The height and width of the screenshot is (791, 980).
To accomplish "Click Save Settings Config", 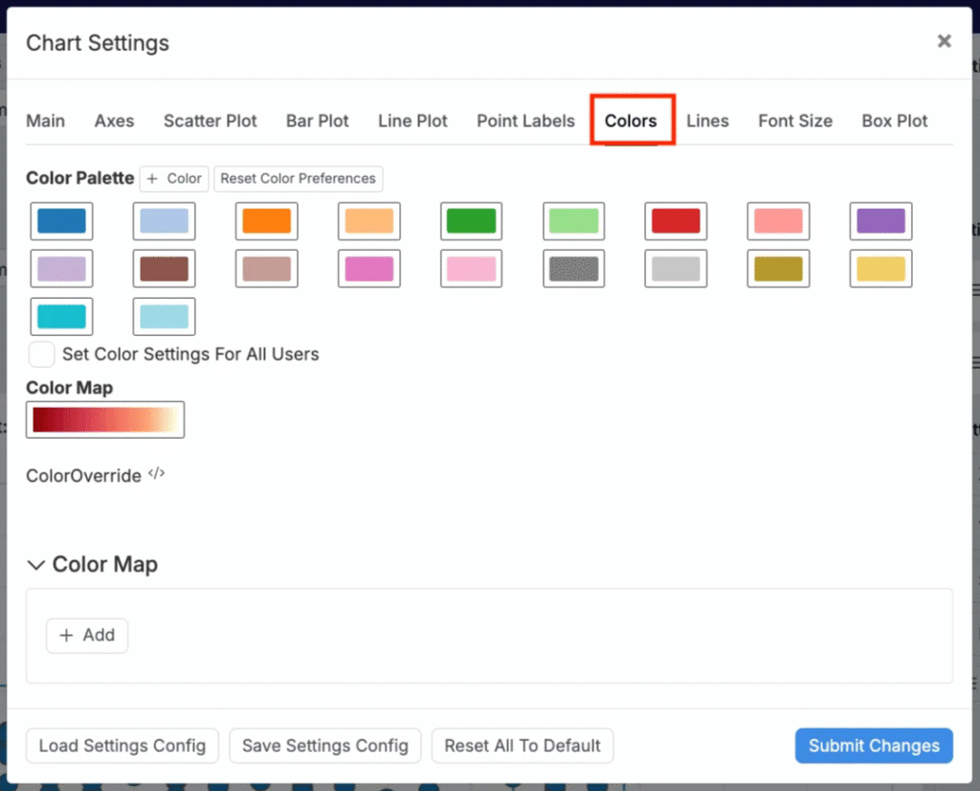I will coord(324,746).
